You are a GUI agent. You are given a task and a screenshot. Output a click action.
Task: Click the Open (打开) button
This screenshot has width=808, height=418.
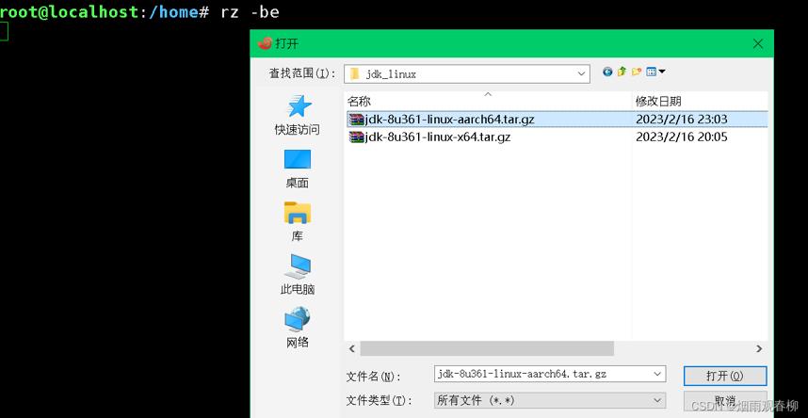coord(724,376)
